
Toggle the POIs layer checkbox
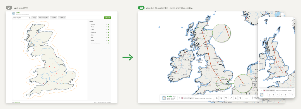[x=108, y=38]
